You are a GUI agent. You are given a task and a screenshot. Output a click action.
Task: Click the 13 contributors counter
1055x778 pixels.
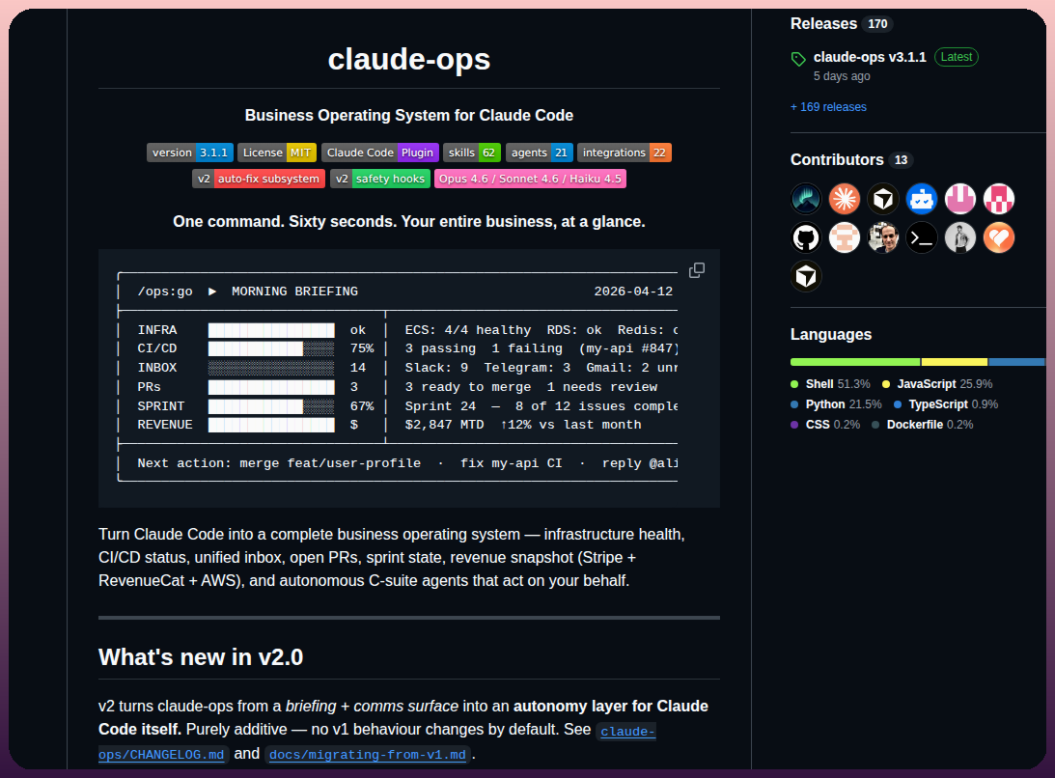(x=901, y=160)
